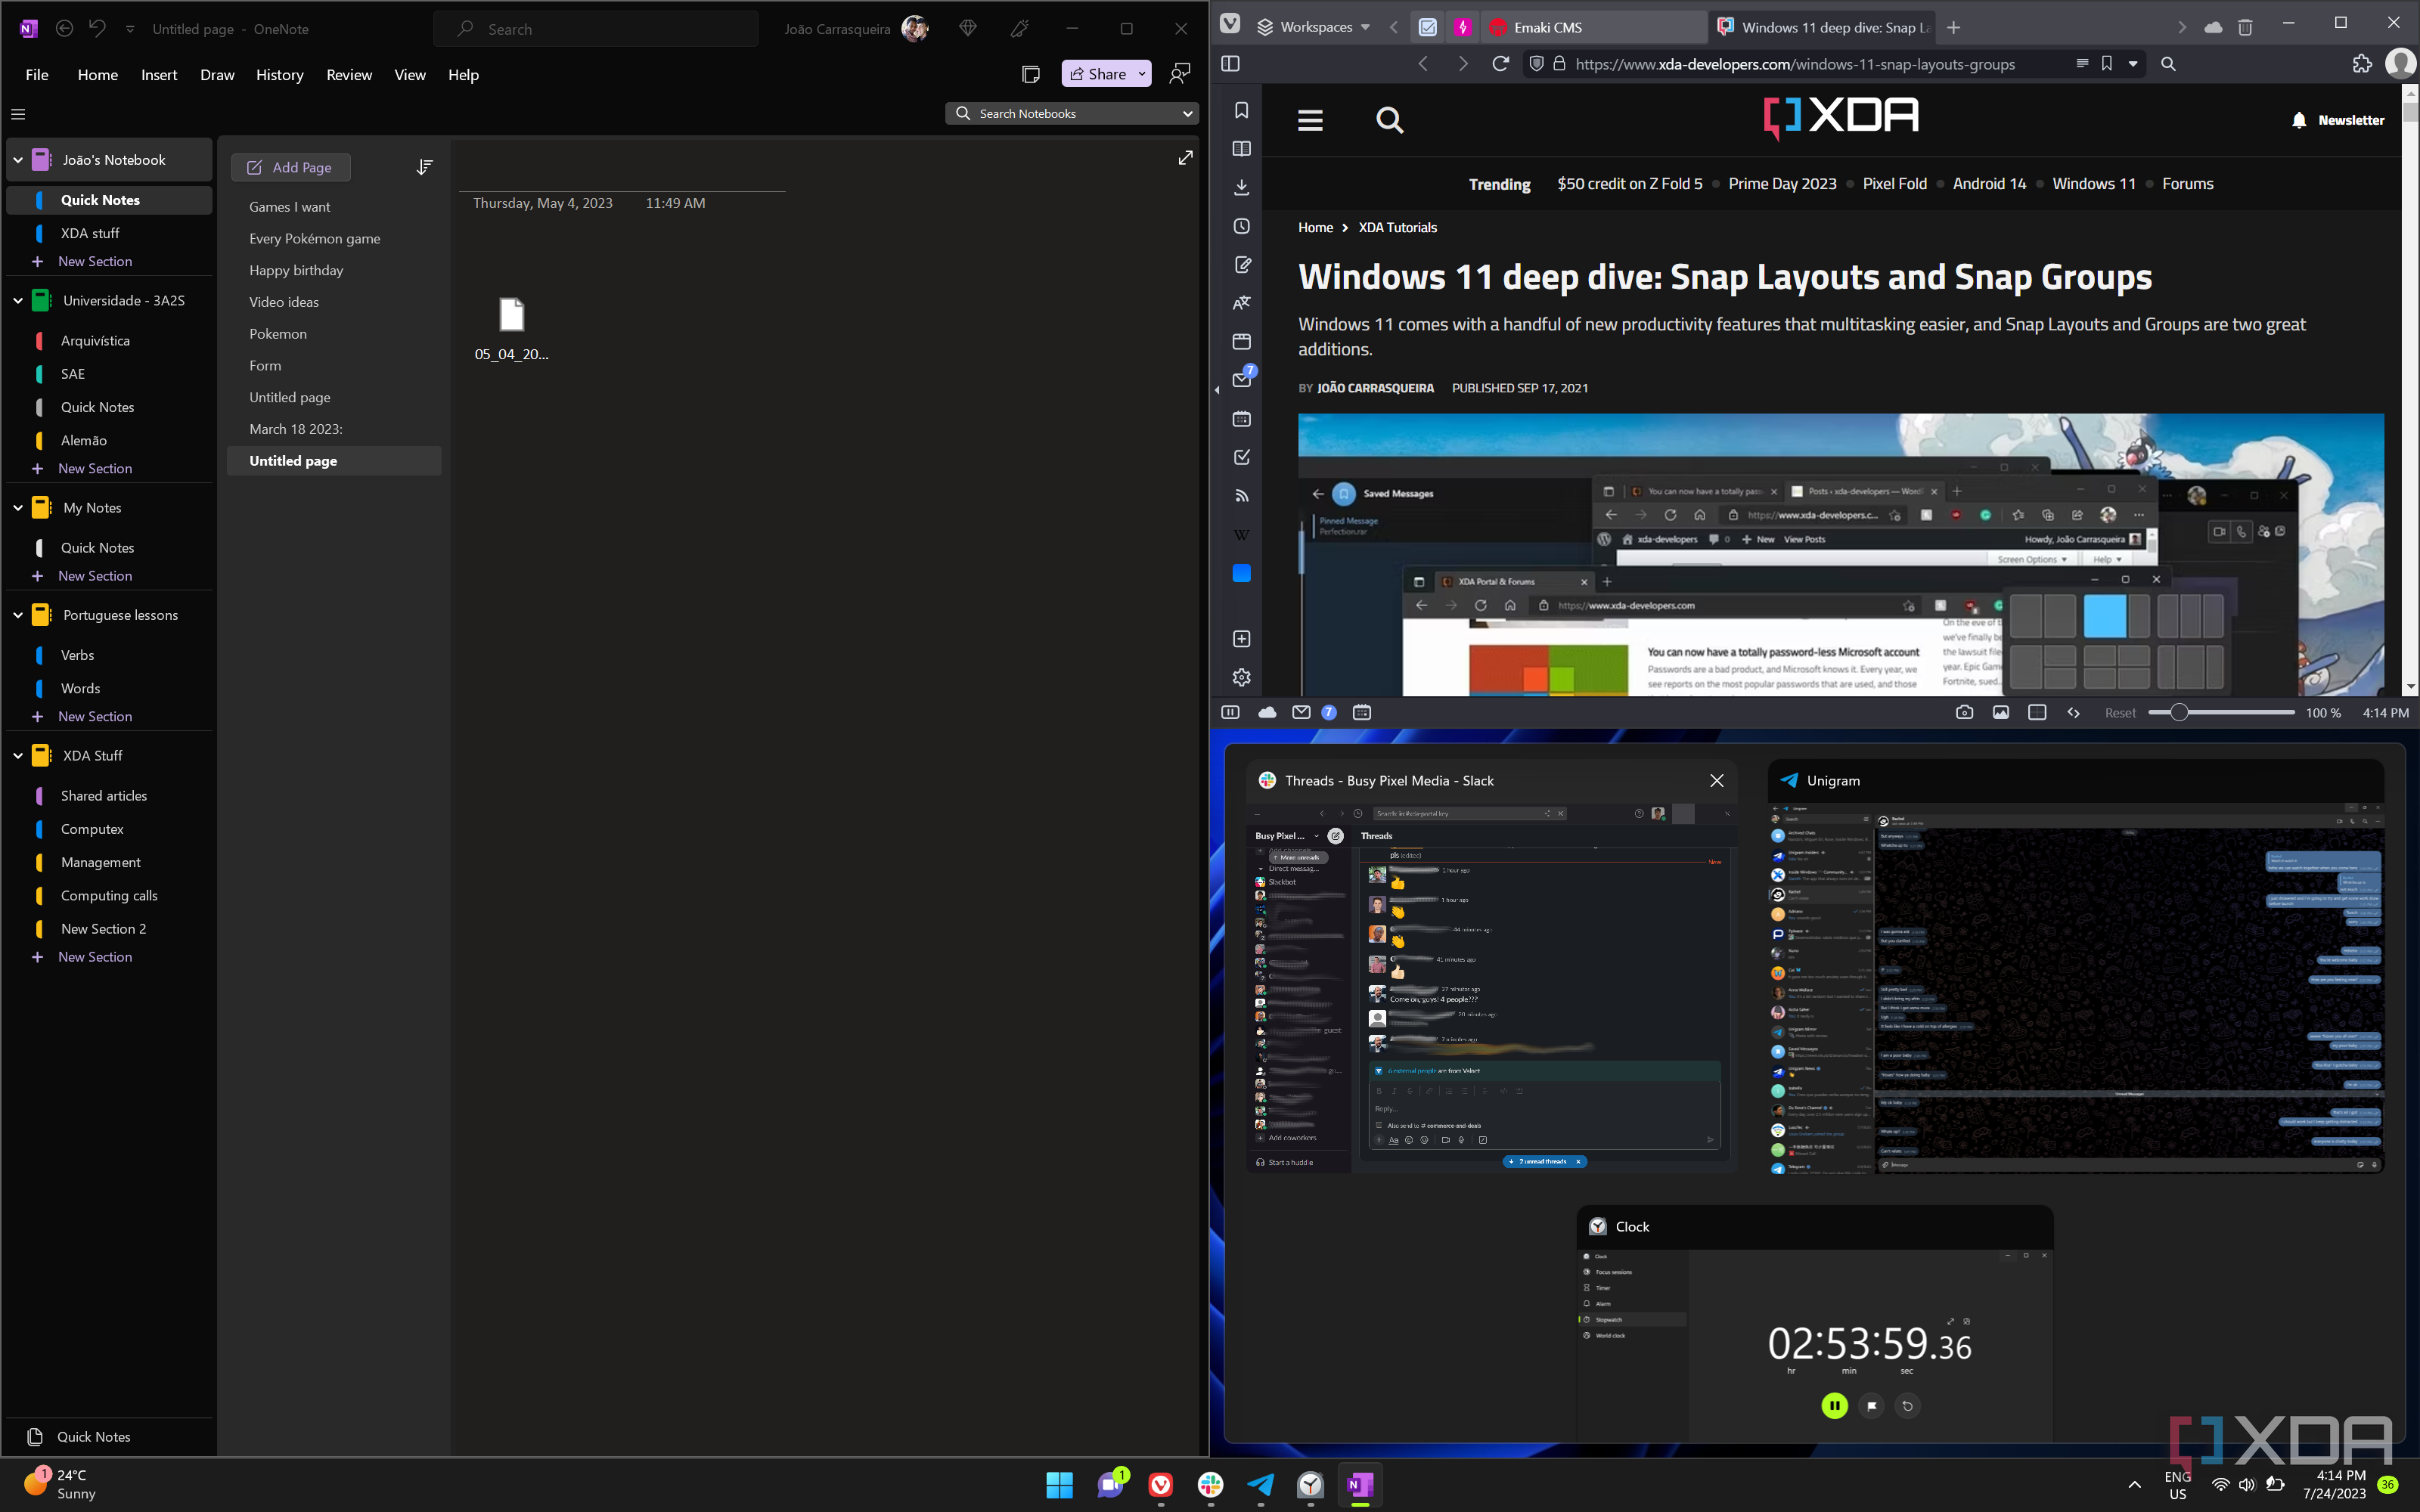Open Vivaldi extensions puzzle icon

pos(2361,64)
